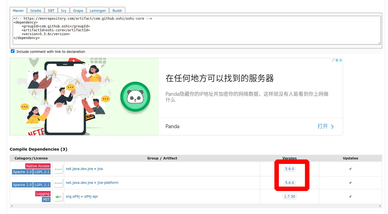Screen dimensions: 388x214
Task: Click the updates checkmark in slf4j-api row
Action: (351, 196)
